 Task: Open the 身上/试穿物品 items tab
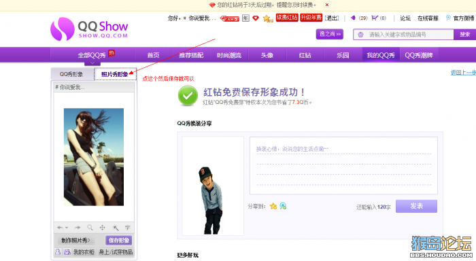coord(116,252)
